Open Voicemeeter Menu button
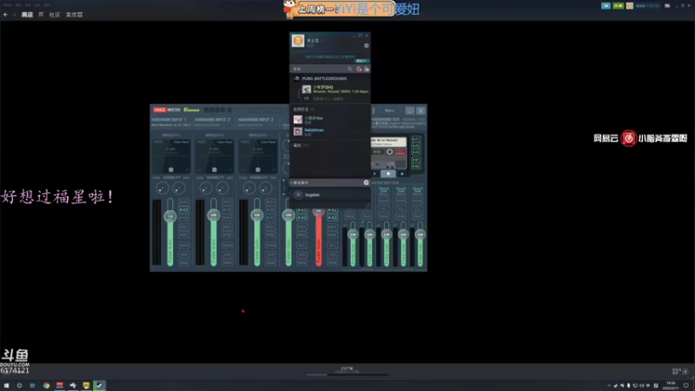The width and height of the screenshot is (695, 391). point(389,110)
